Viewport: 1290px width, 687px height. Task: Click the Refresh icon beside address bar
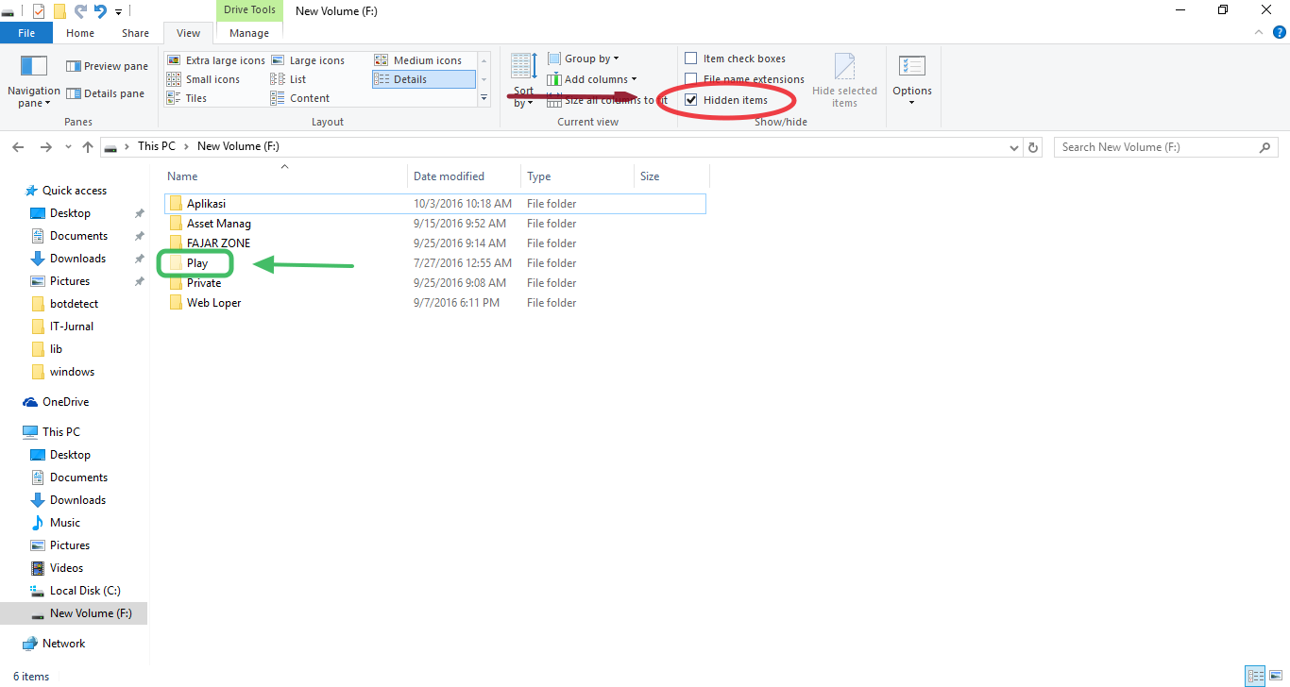(x=1033, y=147)
